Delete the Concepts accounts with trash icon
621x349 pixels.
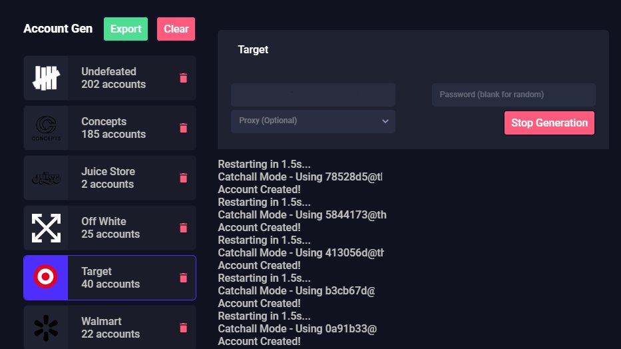pyautogui.click(x=183, y=128)
